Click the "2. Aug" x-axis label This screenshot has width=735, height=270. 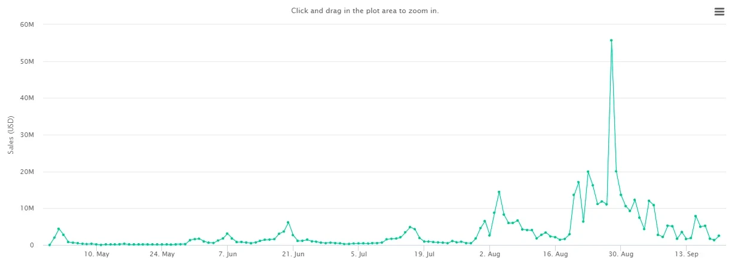[489, 255]
